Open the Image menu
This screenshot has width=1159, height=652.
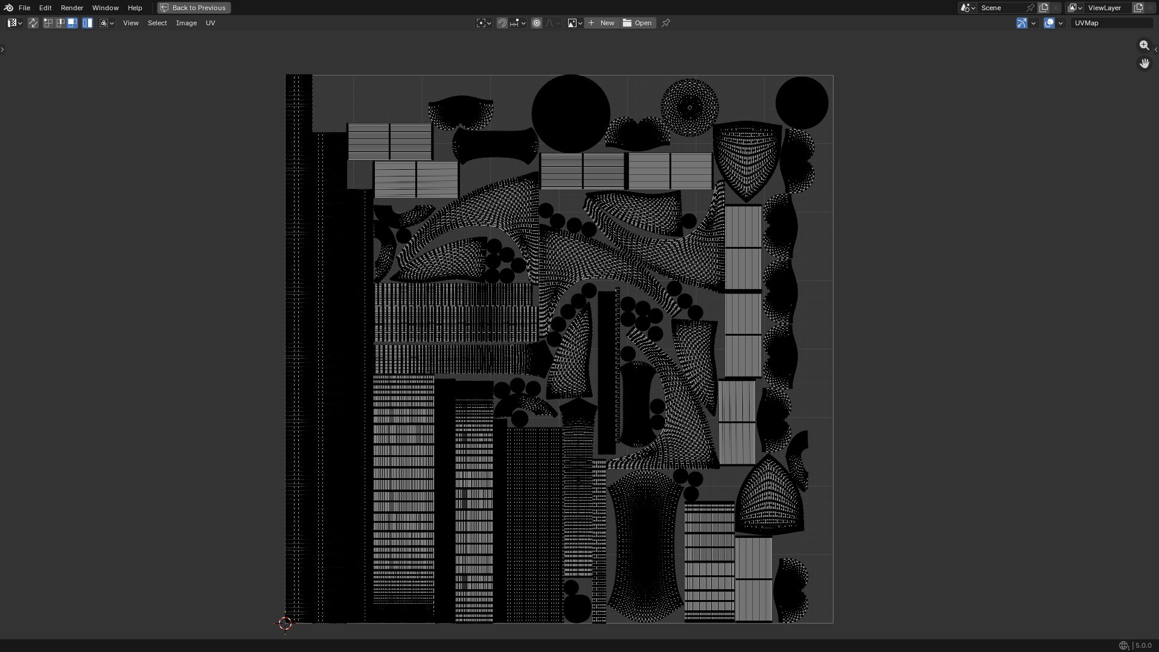pyautogui.click(x=187, y=23)
